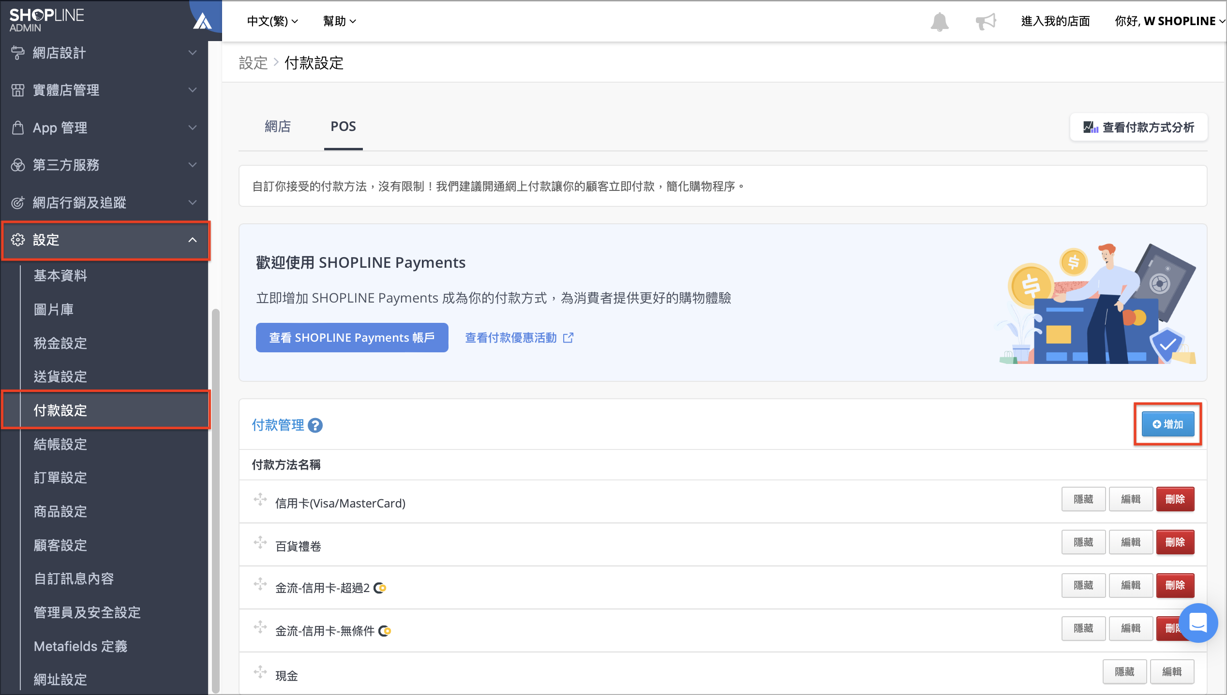
Task: Click the condition icon beside 金流-信用卡-無條件
Action: (x=385, y=631)
